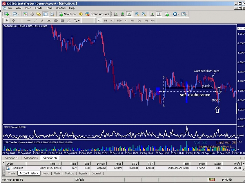Switch timeframe to H1
Image resolution: width=245 pixels, height=183 pixels.
coord(126,21)
